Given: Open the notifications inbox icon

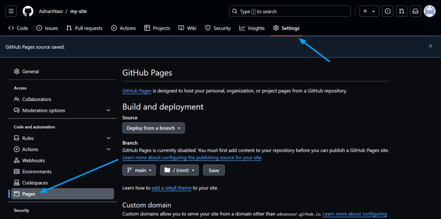Looking at the screenshot, I should (x=416, y=11).
